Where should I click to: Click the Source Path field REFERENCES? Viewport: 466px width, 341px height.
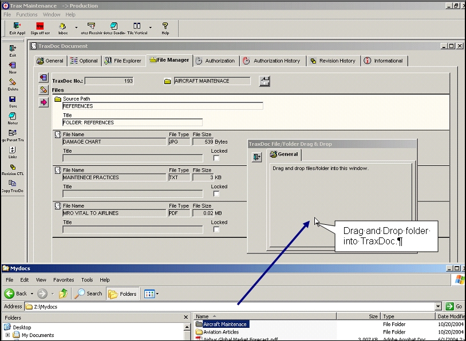tap(163, 106)
